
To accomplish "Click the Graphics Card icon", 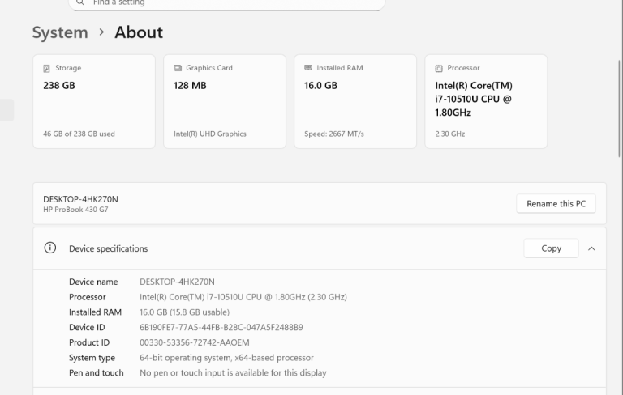I will 177,69.
